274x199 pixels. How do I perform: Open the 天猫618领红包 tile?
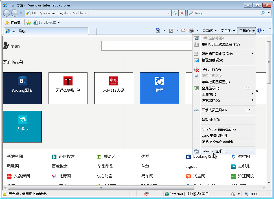68,88
